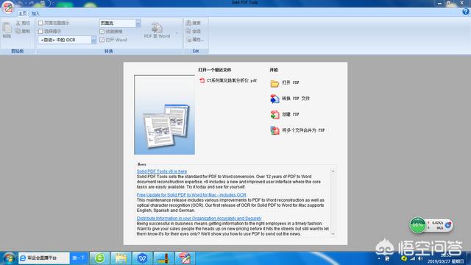Click the volume speaker icon in system tray
This screenshot has height=265, width=471.
point(420,258)
